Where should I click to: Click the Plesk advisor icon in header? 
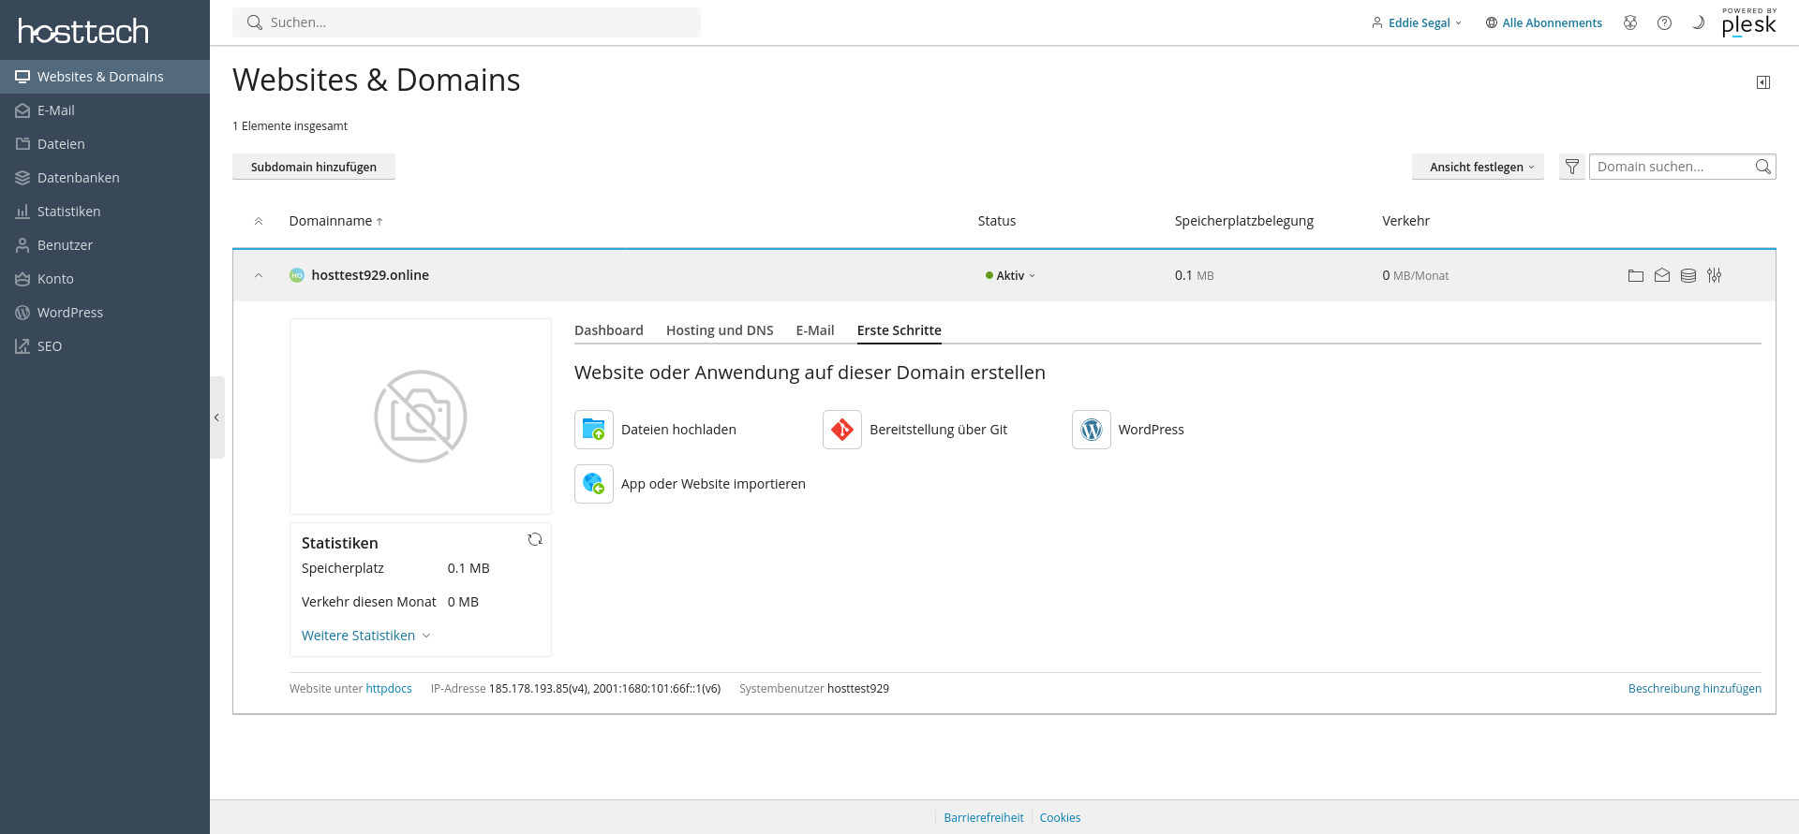1630,22
